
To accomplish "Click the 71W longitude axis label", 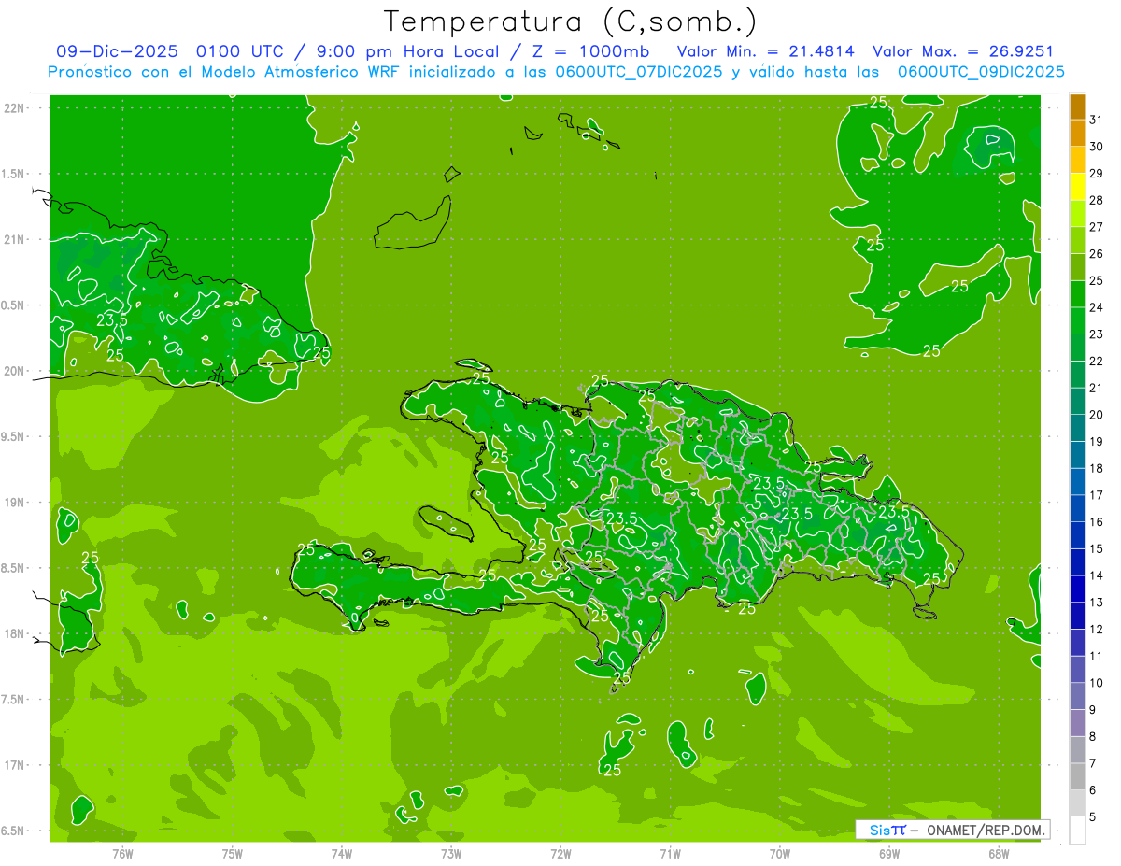I will pyautogui.click(x=670, y=854).
